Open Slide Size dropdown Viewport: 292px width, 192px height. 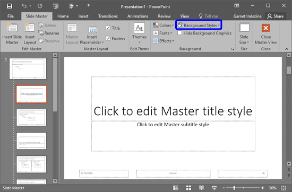[244, 33]
